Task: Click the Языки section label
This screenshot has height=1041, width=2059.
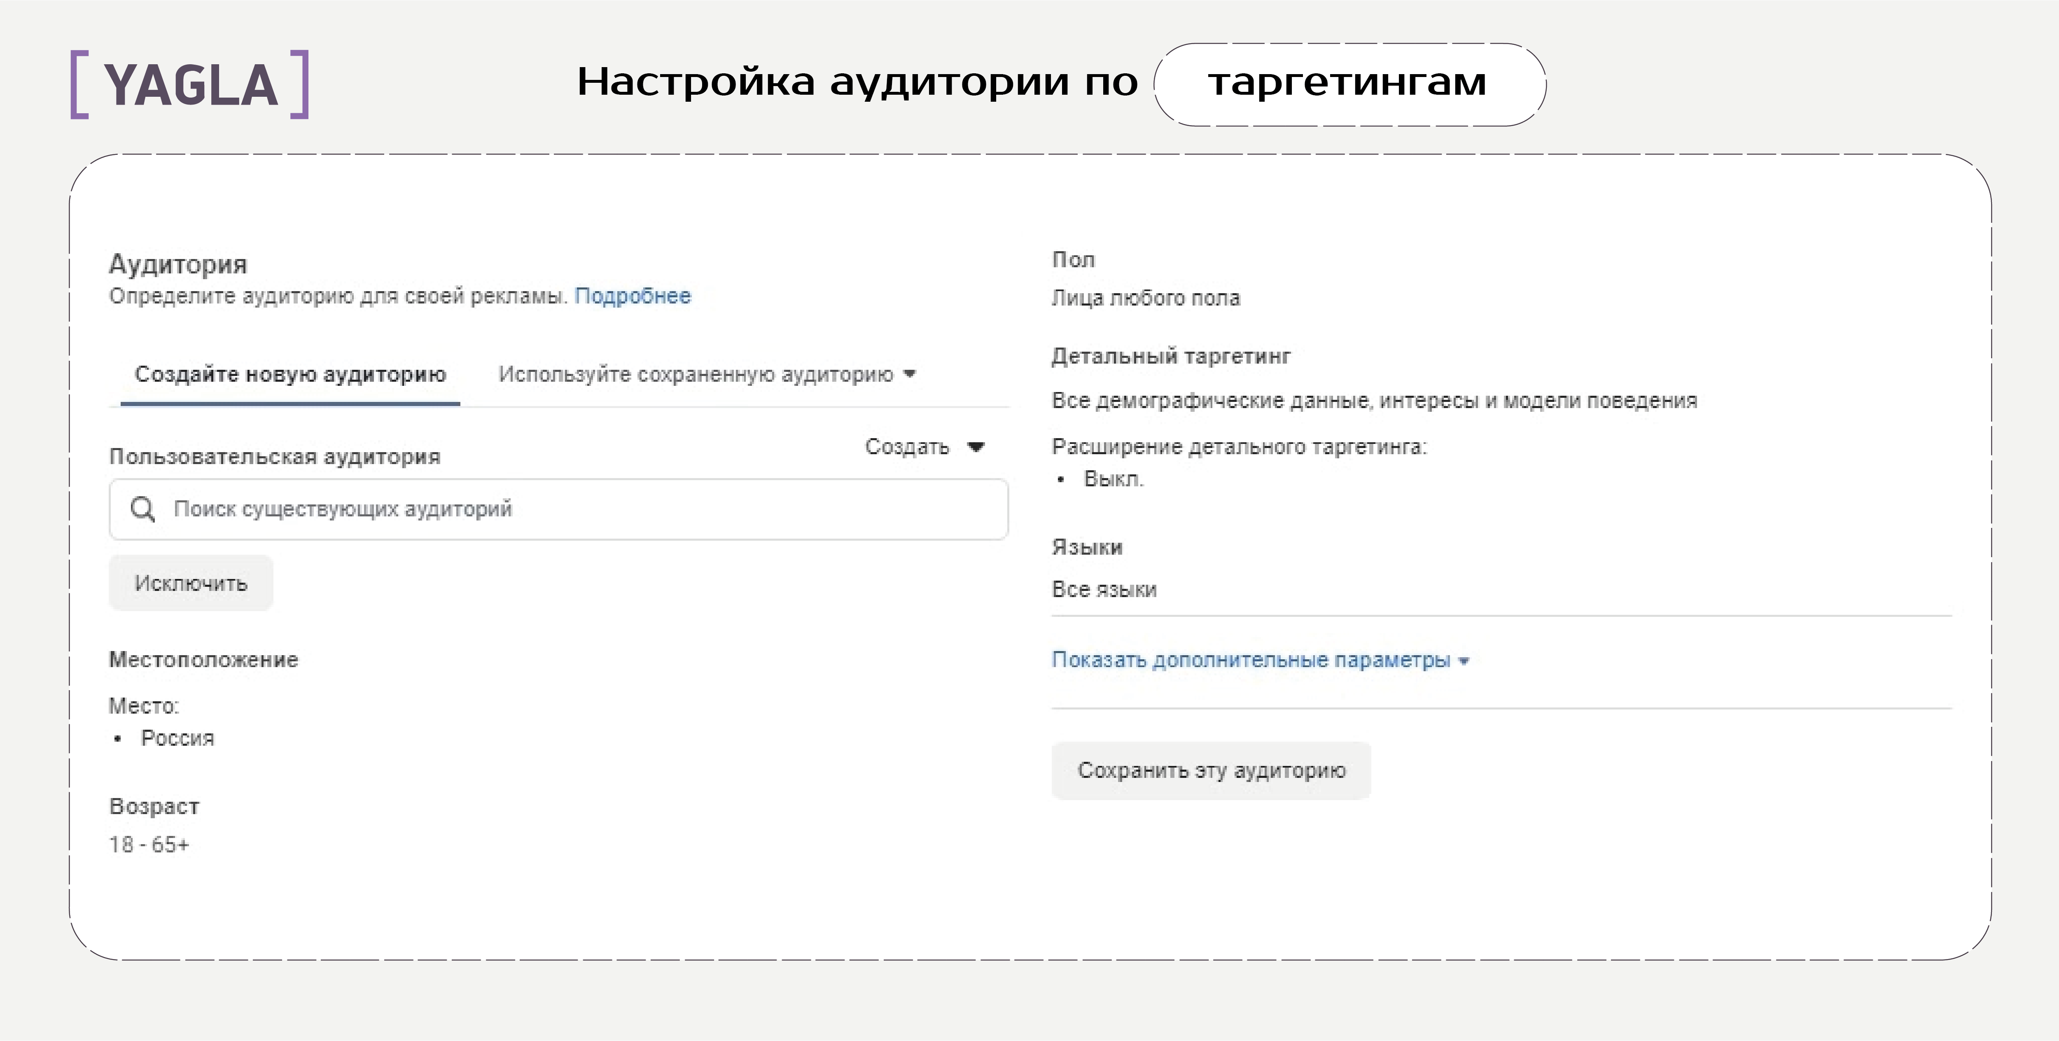Action: (1087, 548)
